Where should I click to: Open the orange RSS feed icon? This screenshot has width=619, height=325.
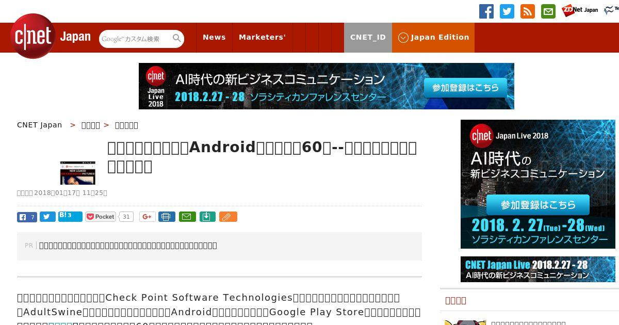tap(528, 11)
